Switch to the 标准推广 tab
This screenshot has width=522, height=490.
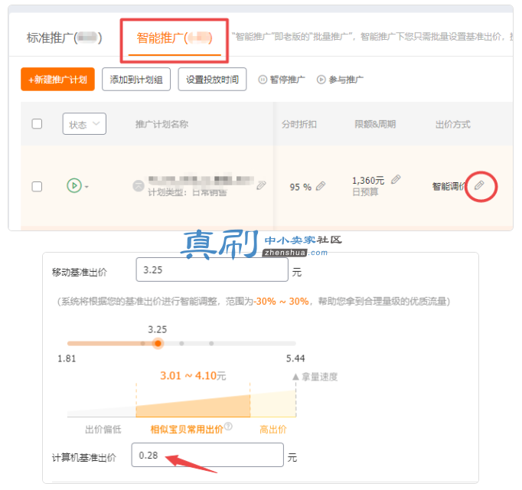point(64,38)
